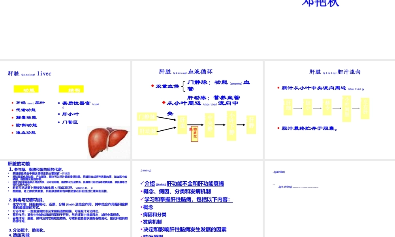Select the 门静脉 yellow flowchart box

147,117
